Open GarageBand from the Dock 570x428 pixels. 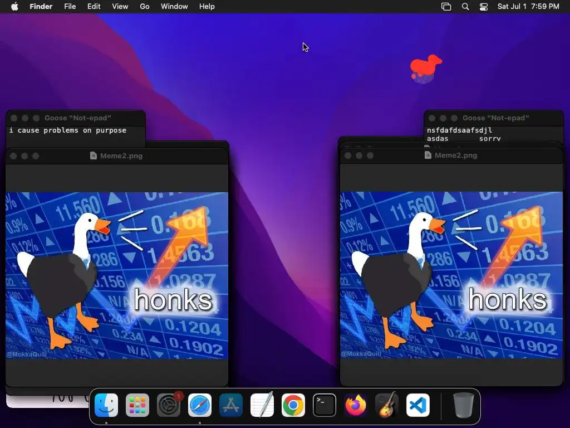(x=387, y=405)
